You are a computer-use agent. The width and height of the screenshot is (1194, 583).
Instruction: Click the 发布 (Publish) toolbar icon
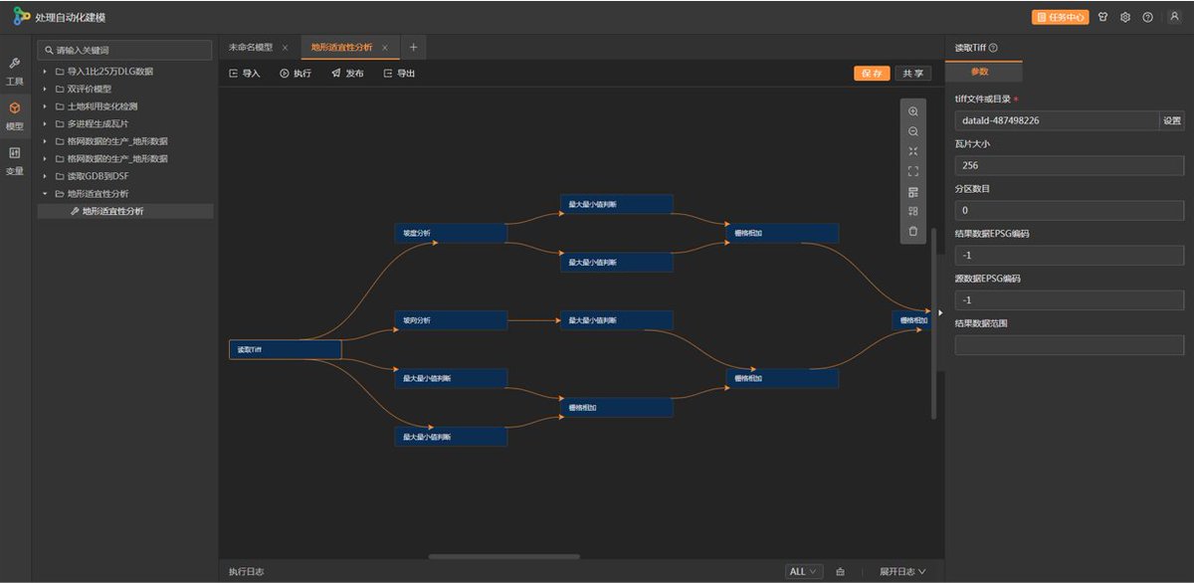pos(346,72)
